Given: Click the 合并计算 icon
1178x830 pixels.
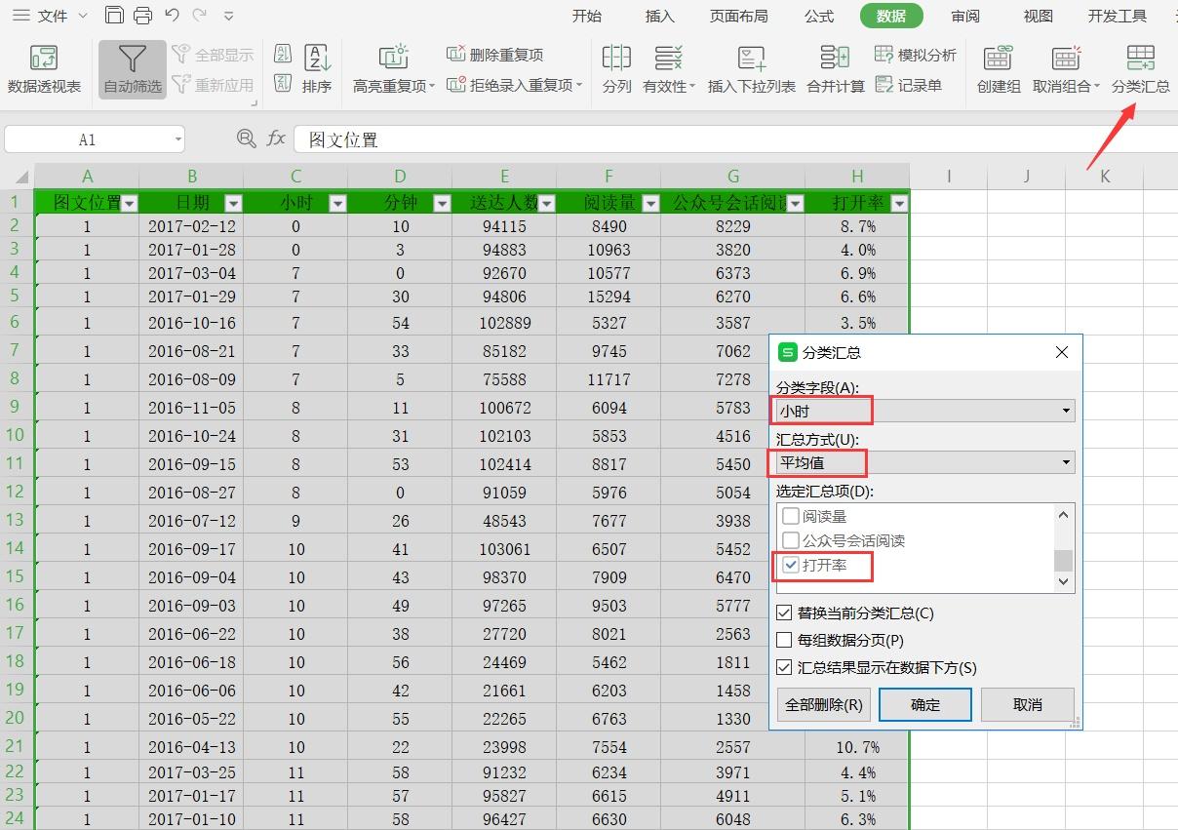Looking at the screenshot, I should pyautogui.click(x=835, y=68).
